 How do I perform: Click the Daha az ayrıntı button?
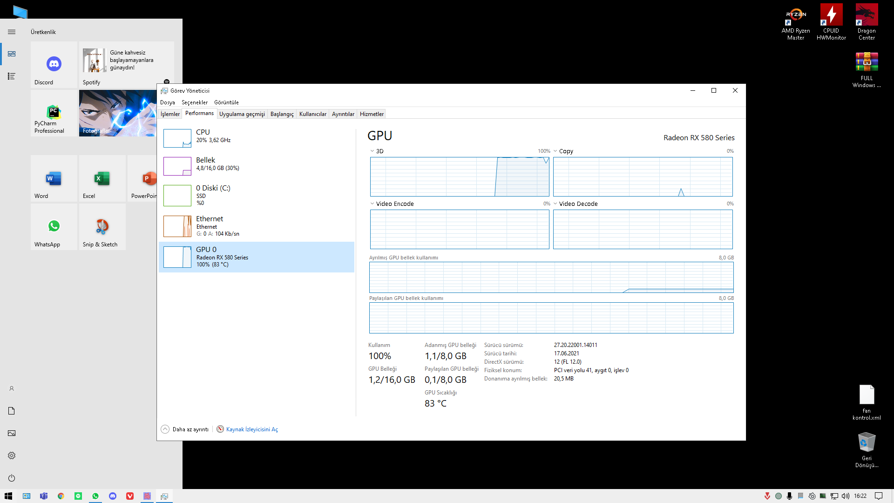click(x=185, y=429)
